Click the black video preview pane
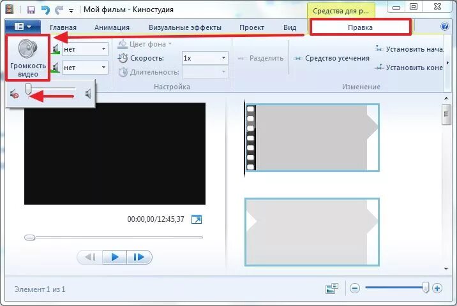 (115, 154)
